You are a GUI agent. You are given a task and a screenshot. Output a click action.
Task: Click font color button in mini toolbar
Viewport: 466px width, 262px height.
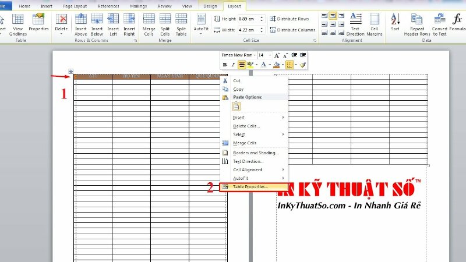pyautogui.click(x=263, y=65)
